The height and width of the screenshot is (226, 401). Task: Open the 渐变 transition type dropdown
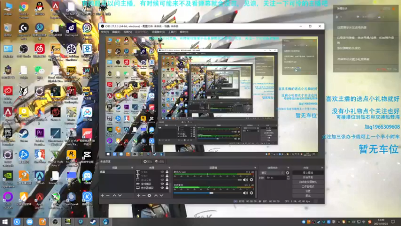pos(272,173)
